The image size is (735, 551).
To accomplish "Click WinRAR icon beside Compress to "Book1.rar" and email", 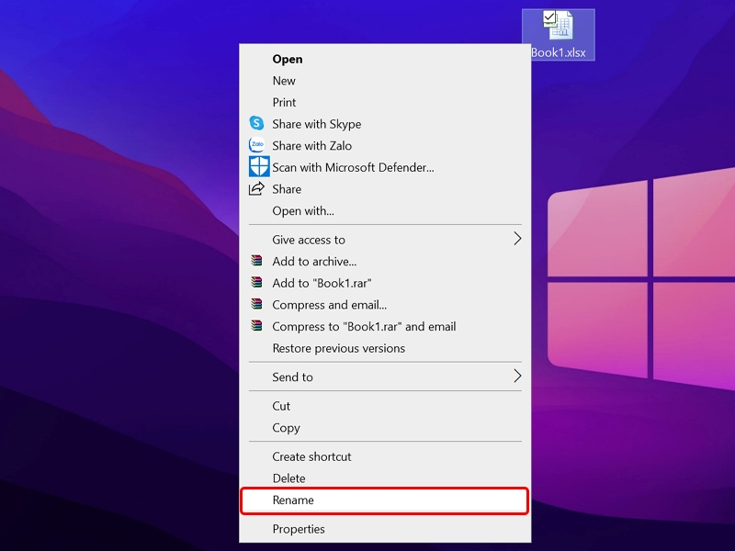I will click(256, 326).
